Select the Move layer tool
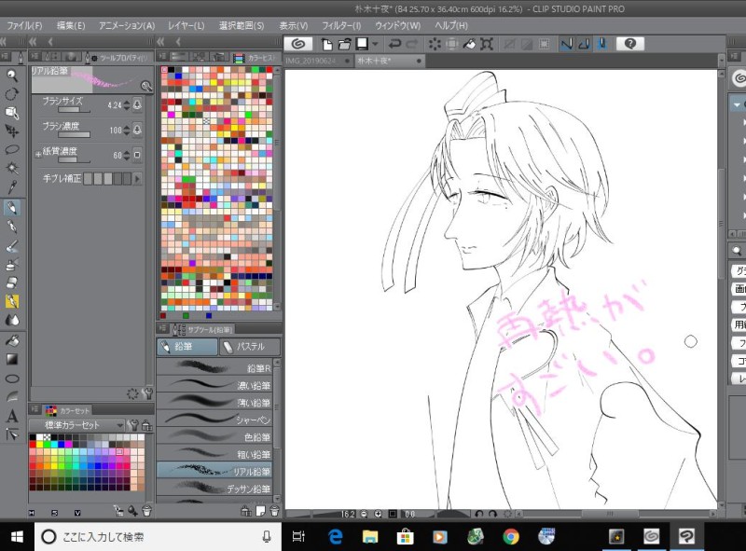Image resolution: width=746 pixels, height=551 pixels. (x=12, y=131)
